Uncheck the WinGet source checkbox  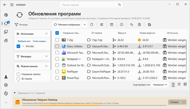pyautogui.click(x=18, y=46)
